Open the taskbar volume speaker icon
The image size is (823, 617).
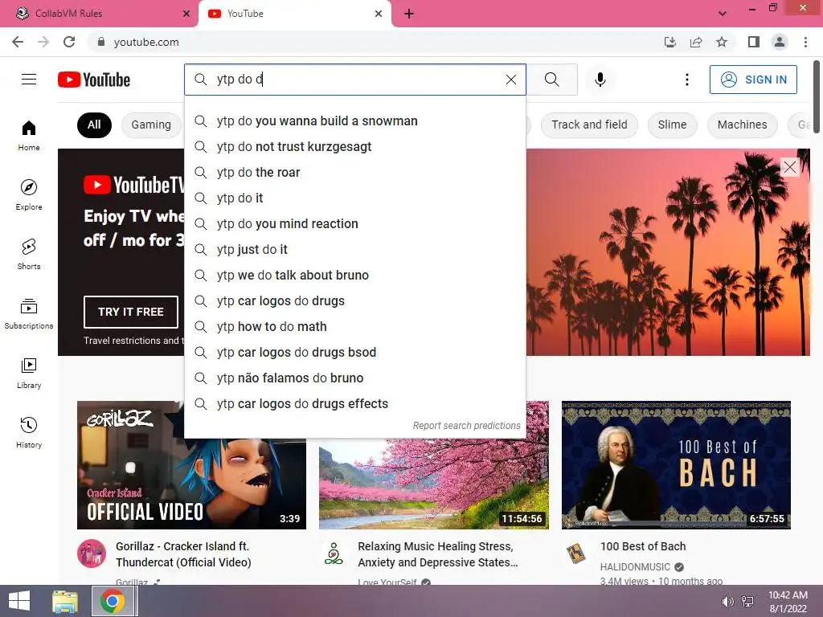point(727,601)
